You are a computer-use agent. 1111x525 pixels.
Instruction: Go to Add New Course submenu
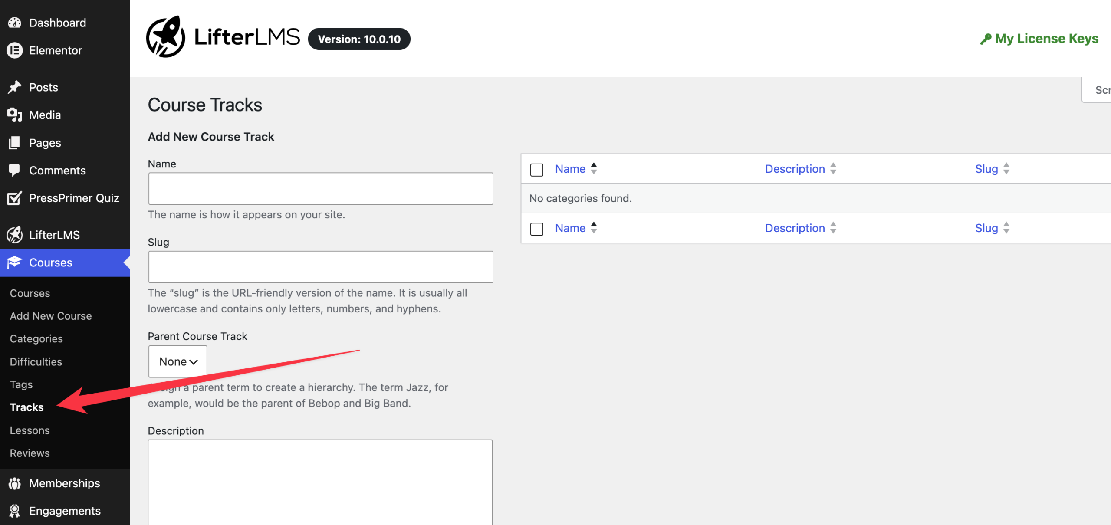click(51, 316)
